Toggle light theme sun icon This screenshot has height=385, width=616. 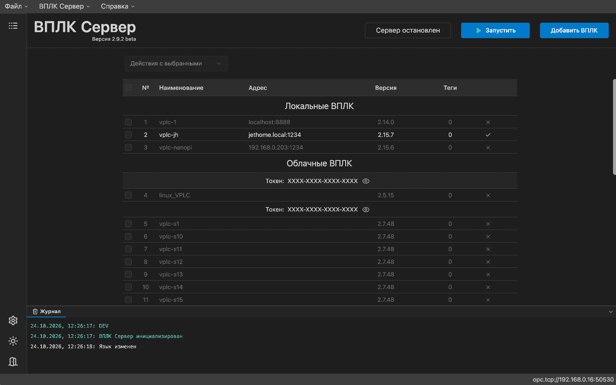(x=13, y=341)
